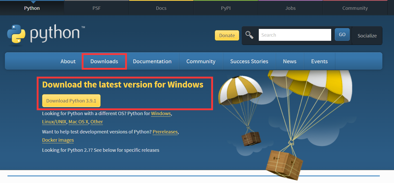Open the Success Stories menu

249,61
